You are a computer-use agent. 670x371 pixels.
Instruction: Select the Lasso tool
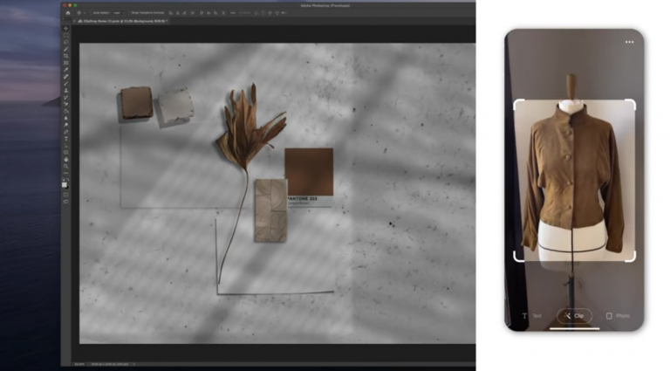coord(65,42)
